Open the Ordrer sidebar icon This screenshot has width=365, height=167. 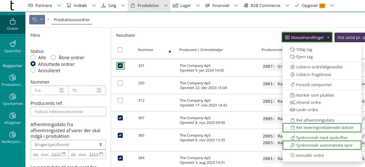(x=12, y=24)
